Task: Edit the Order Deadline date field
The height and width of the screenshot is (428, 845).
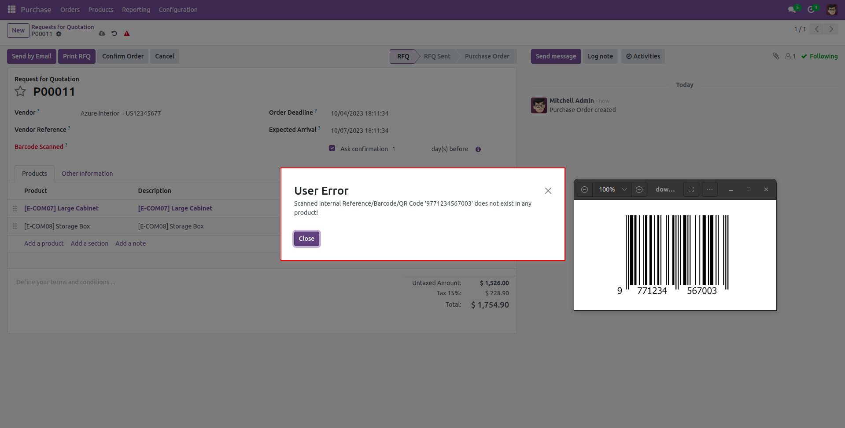Action: pyautogui.click(x=359, y=113)
